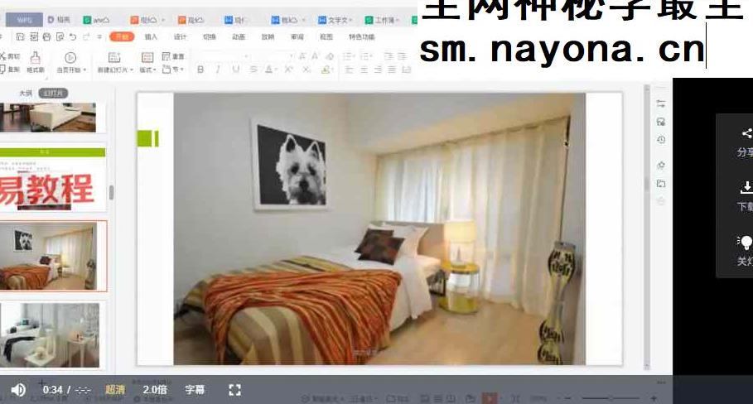Mute the video with the speaker icon
This screenshot has width=753, height=404.
[18, 390]
